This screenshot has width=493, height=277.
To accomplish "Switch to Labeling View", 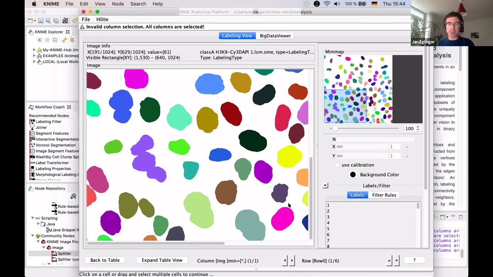I will (237, 36).
